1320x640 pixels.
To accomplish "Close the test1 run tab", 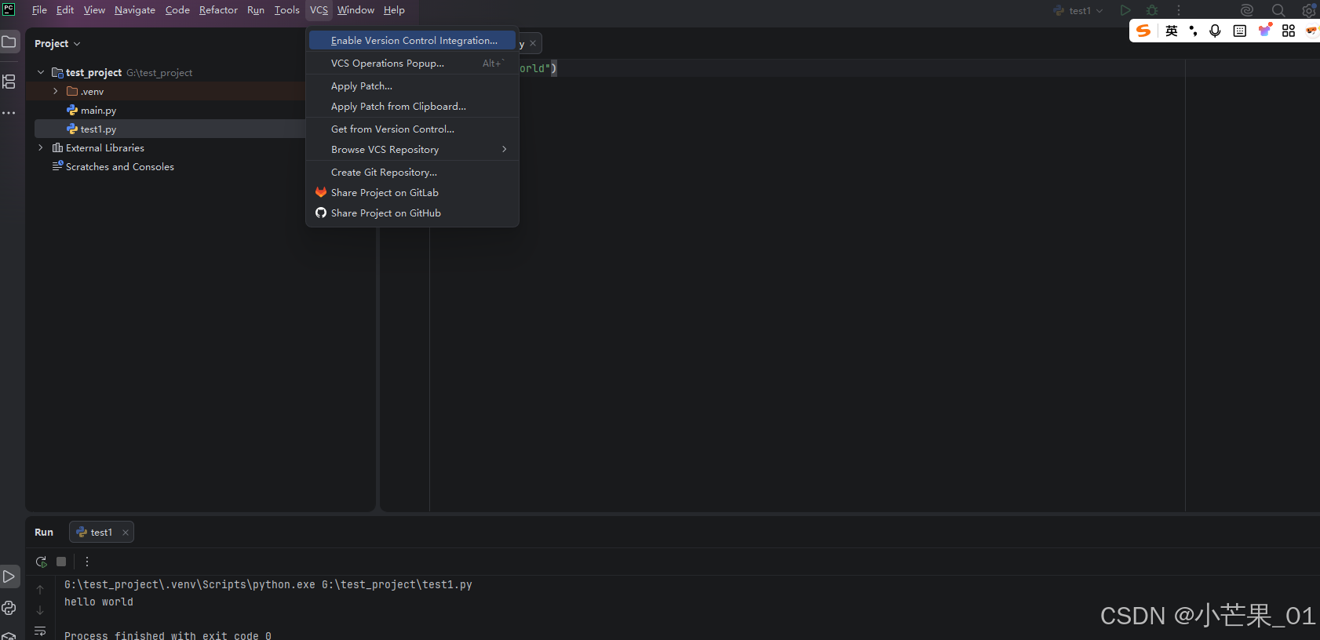I will click(126, 532).
